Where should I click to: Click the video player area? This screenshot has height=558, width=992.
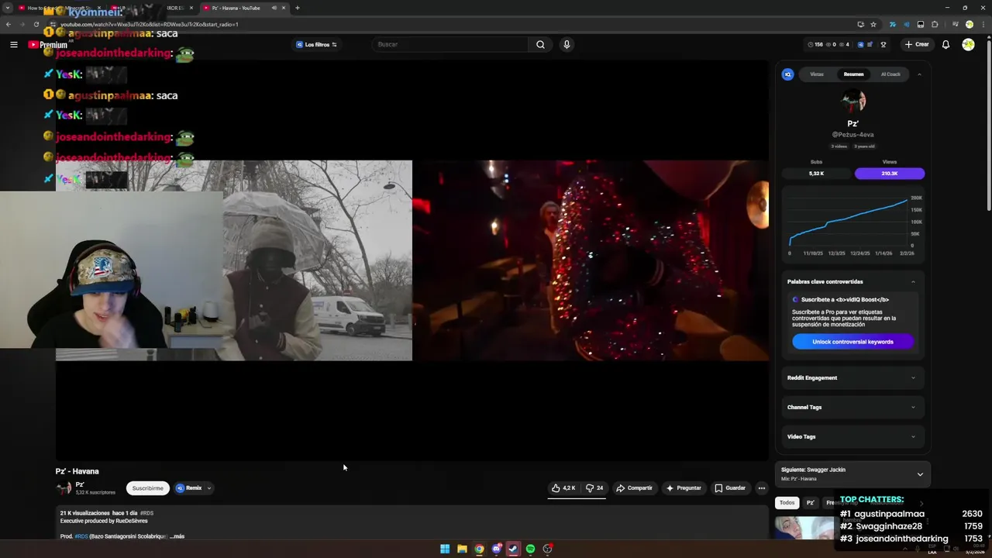[412, 260]
